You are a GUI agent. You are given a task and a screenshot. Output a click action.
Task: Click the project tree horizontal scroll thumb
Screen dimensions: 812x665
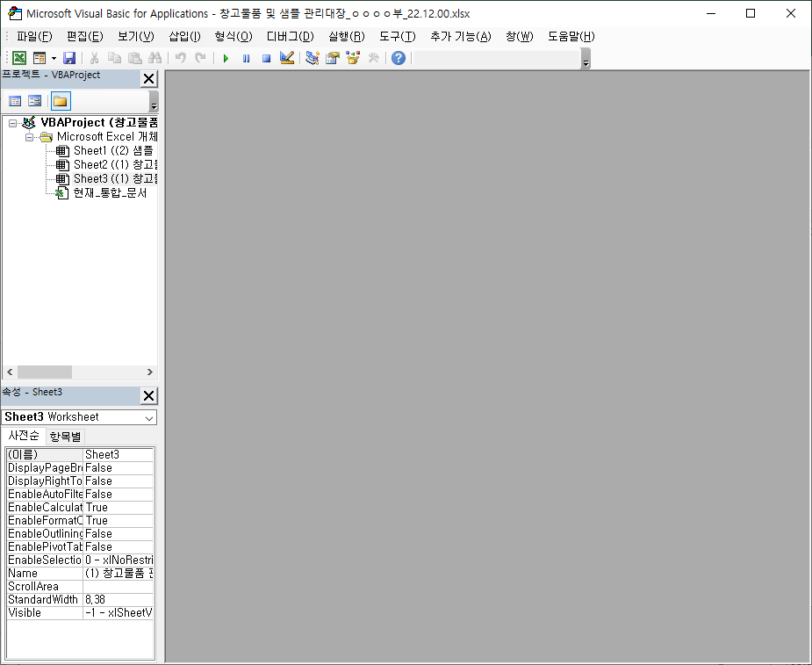point(45,372)
